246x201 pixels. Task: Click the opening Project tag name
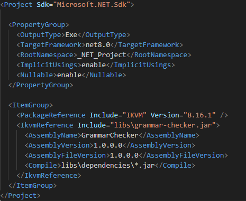coord(19,5)
